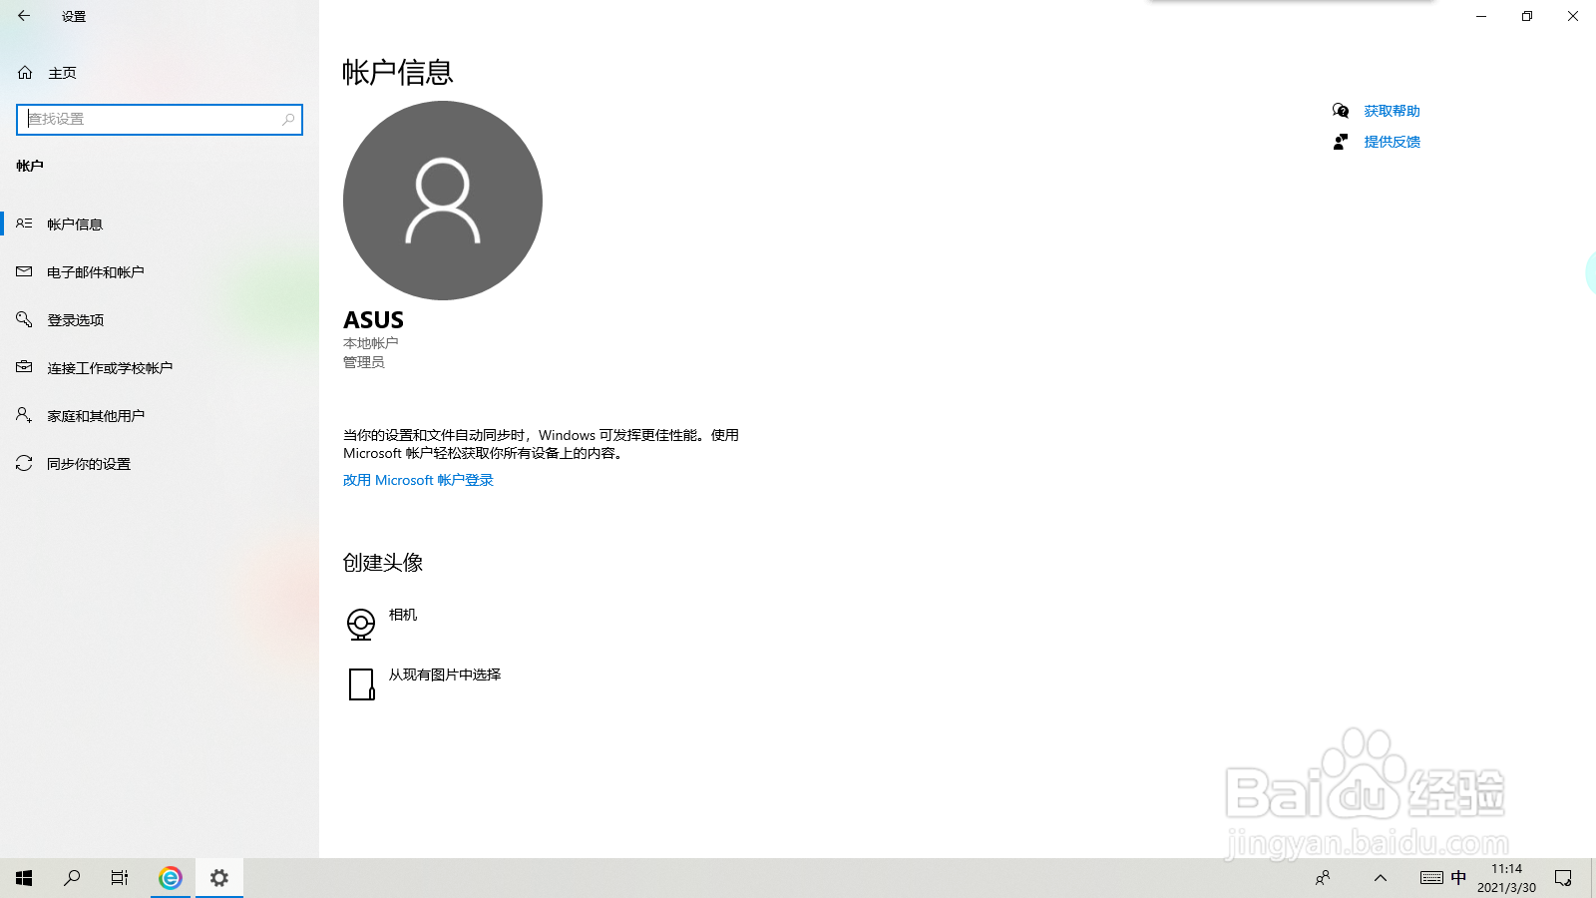Image resolution: width=1596 pixels, height=898 pixels.
Task: Click the 创建头像 heading
Action: tap(383, 563)
